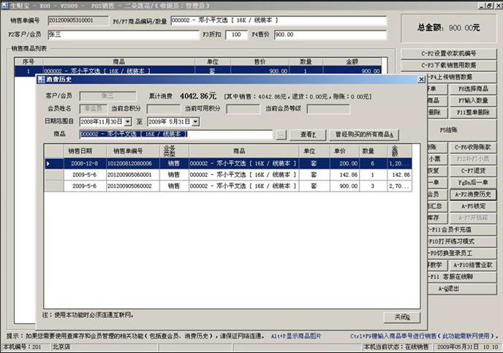The height and width of the screenshot is (353, 503).
Task: Click the F8切换登录员工 button
Action: 462,254
